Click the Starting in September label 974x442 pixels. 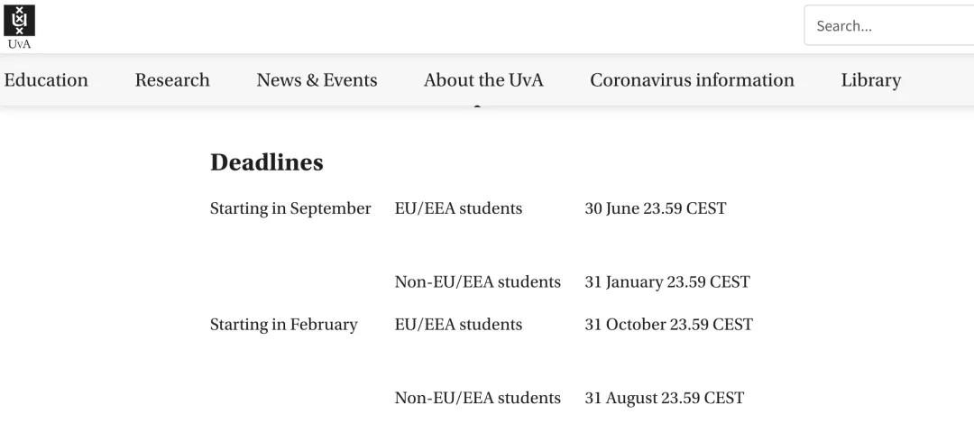[290, 208]
